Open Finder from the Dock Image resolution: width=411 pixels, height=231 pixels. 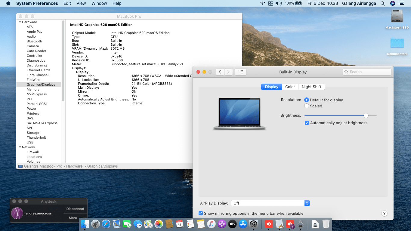click(x=85, y=224)
